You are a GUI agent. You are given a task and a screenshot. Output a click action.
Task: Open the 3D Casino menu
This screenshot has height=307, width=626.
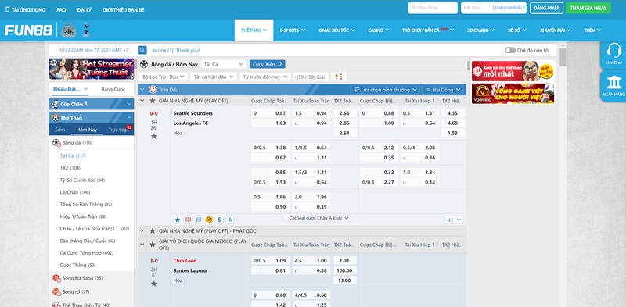click(x=480, y=30)
